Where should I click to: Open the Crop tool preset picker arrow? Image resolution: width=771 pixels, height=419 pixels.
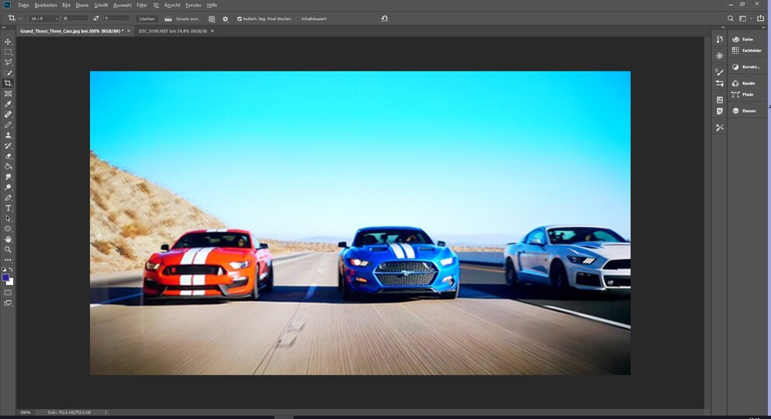20,19
